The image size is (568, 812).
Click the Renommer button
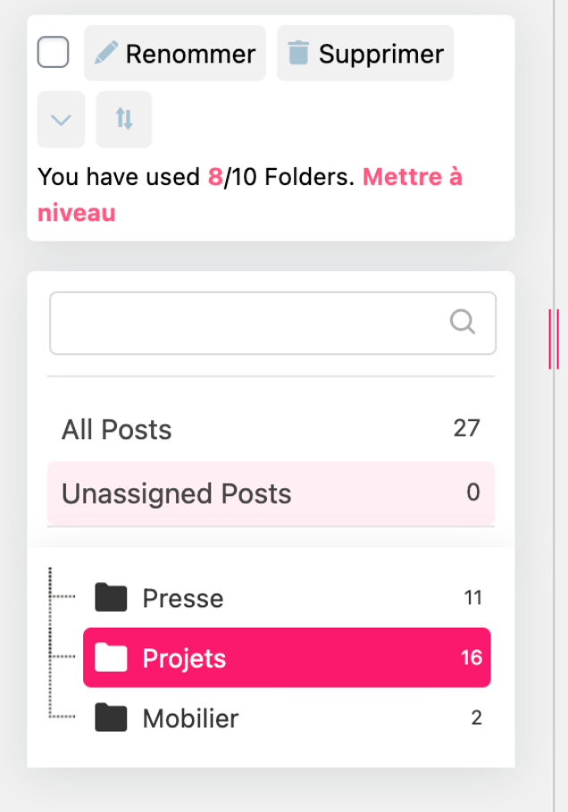[x=175, y=54]
